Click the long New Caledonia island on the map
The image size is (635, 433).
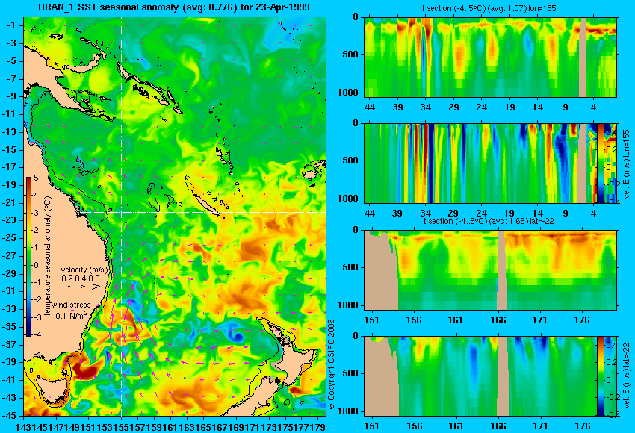[205, 204]
